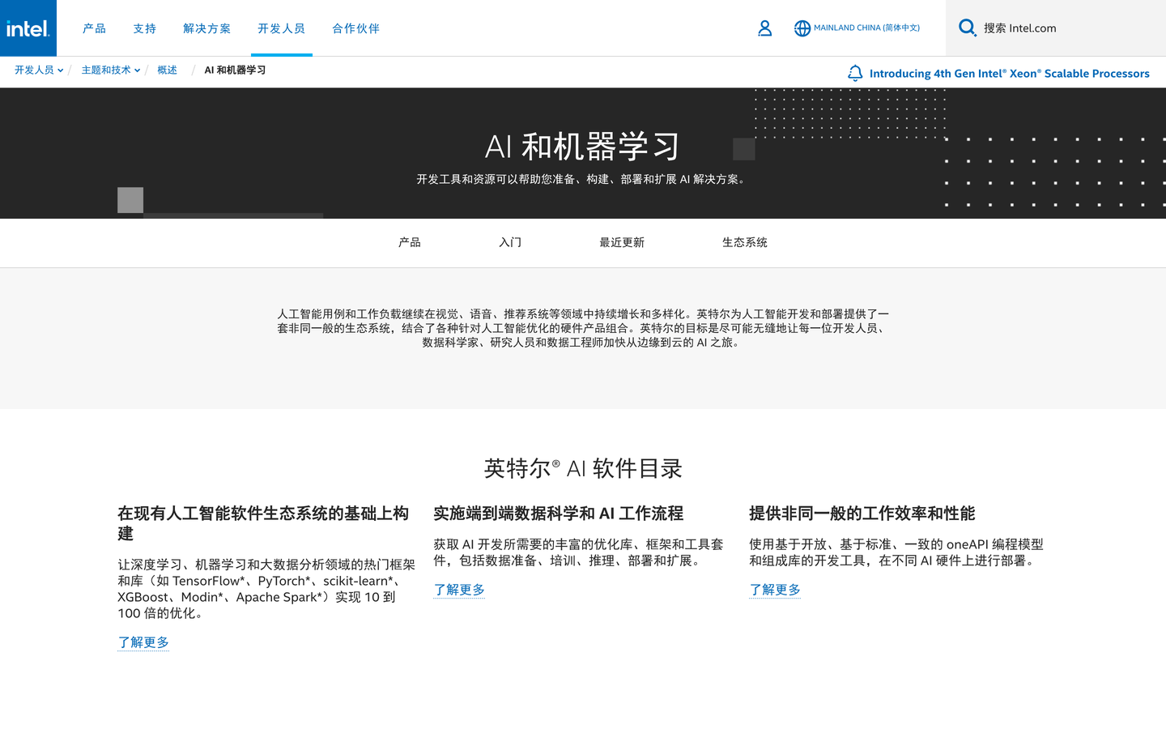Image resolution: width=1166 pixels, height=729 pixels.
Task: Click heading 实施端到端数据科学和 AI 工作流程
Action: (x=559, y=514)
